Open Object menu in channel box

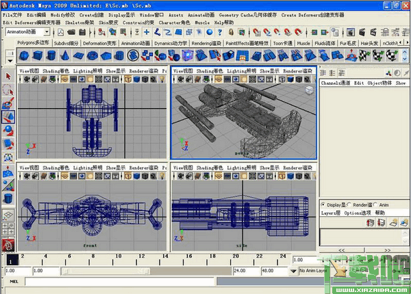(379, 83)
